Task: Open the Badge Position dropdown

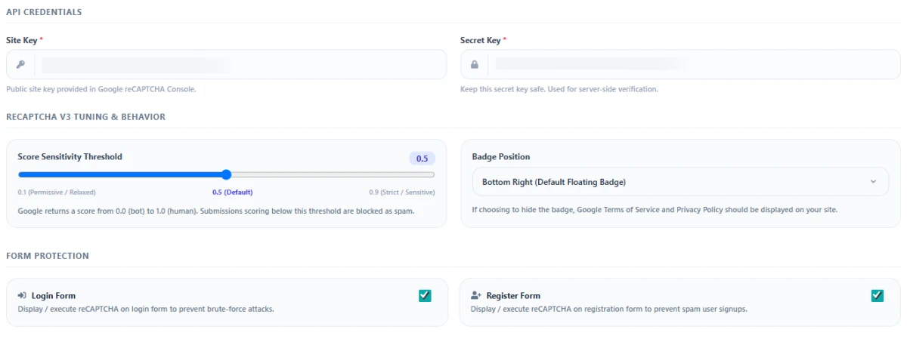Action: [680, 182]
